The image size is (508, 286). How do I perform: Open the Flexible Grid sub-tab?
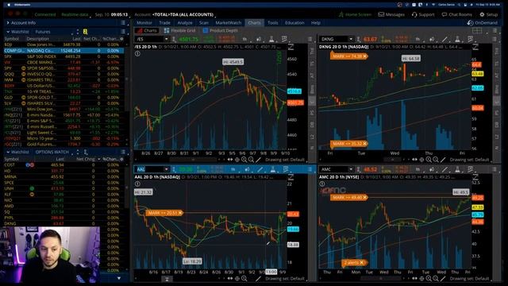[179, 30]
